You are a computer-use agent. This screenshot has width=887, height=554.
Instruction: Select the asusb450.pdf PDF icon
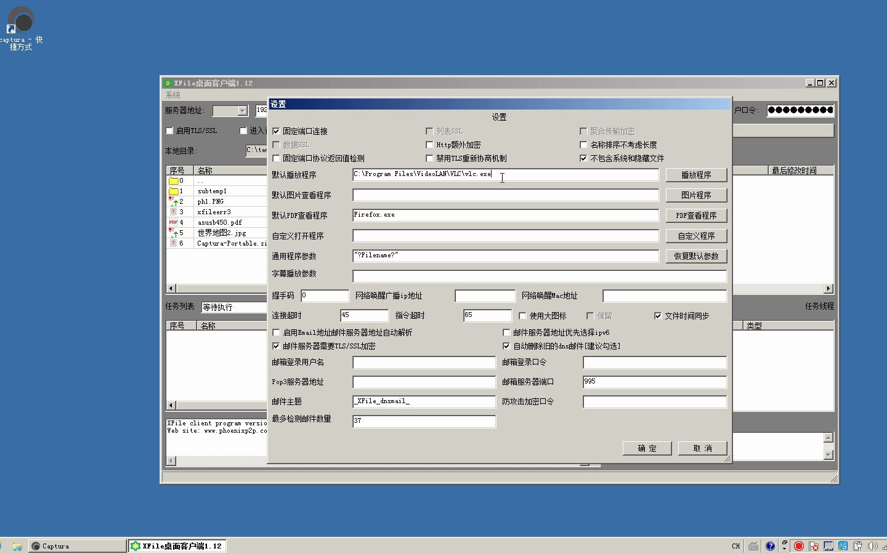click(x=174, y=222)
